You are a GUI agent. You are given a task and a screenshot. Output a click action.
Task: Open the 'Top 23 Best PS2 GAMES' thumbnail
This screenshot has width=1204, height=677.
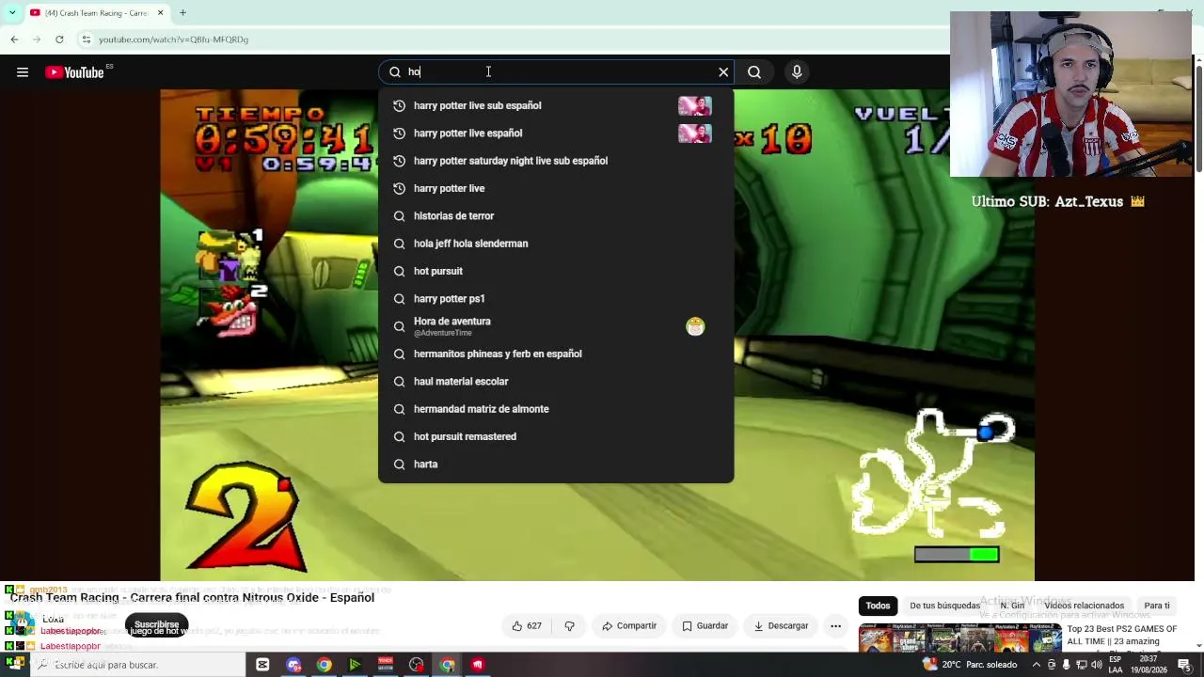pos(959,638)
